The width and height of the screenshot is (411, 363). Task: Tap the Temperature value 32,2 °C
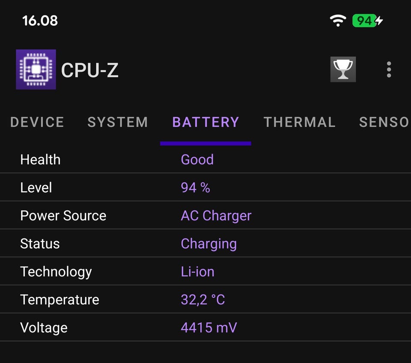tap(203, 300)
